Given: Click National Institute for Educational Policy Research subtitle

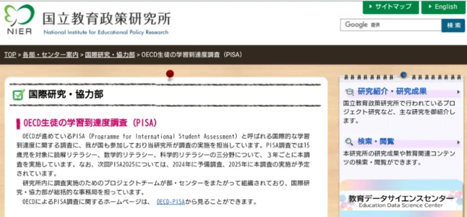Looking at the screenshot, I should [x=106, y=32].
